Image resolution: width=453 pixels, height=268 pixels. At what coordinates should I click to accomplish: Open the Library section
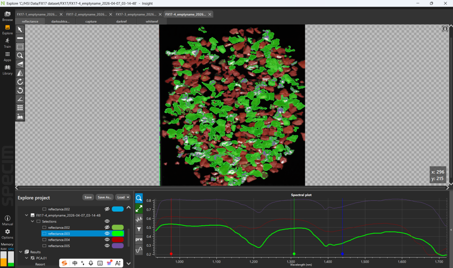(8, 70)
